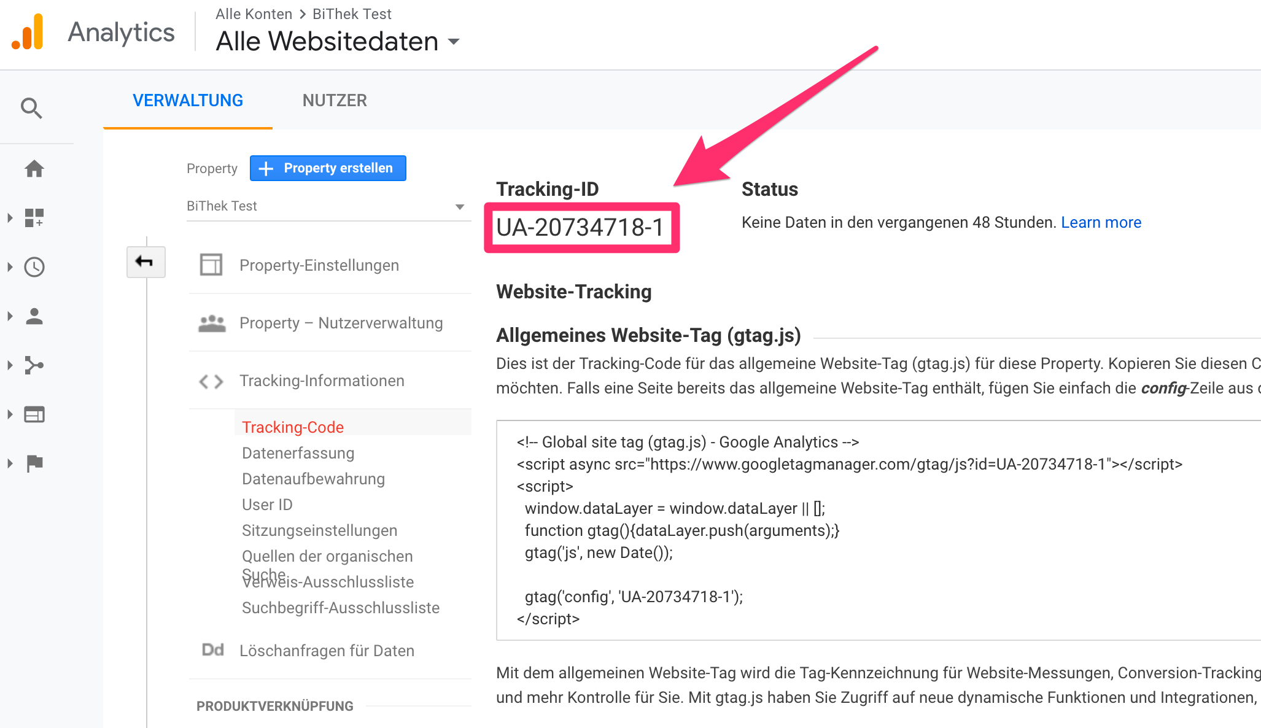Open the Conversions flag icon
The height and width of the screenshot is (728, 1261).
pos(34,463)
